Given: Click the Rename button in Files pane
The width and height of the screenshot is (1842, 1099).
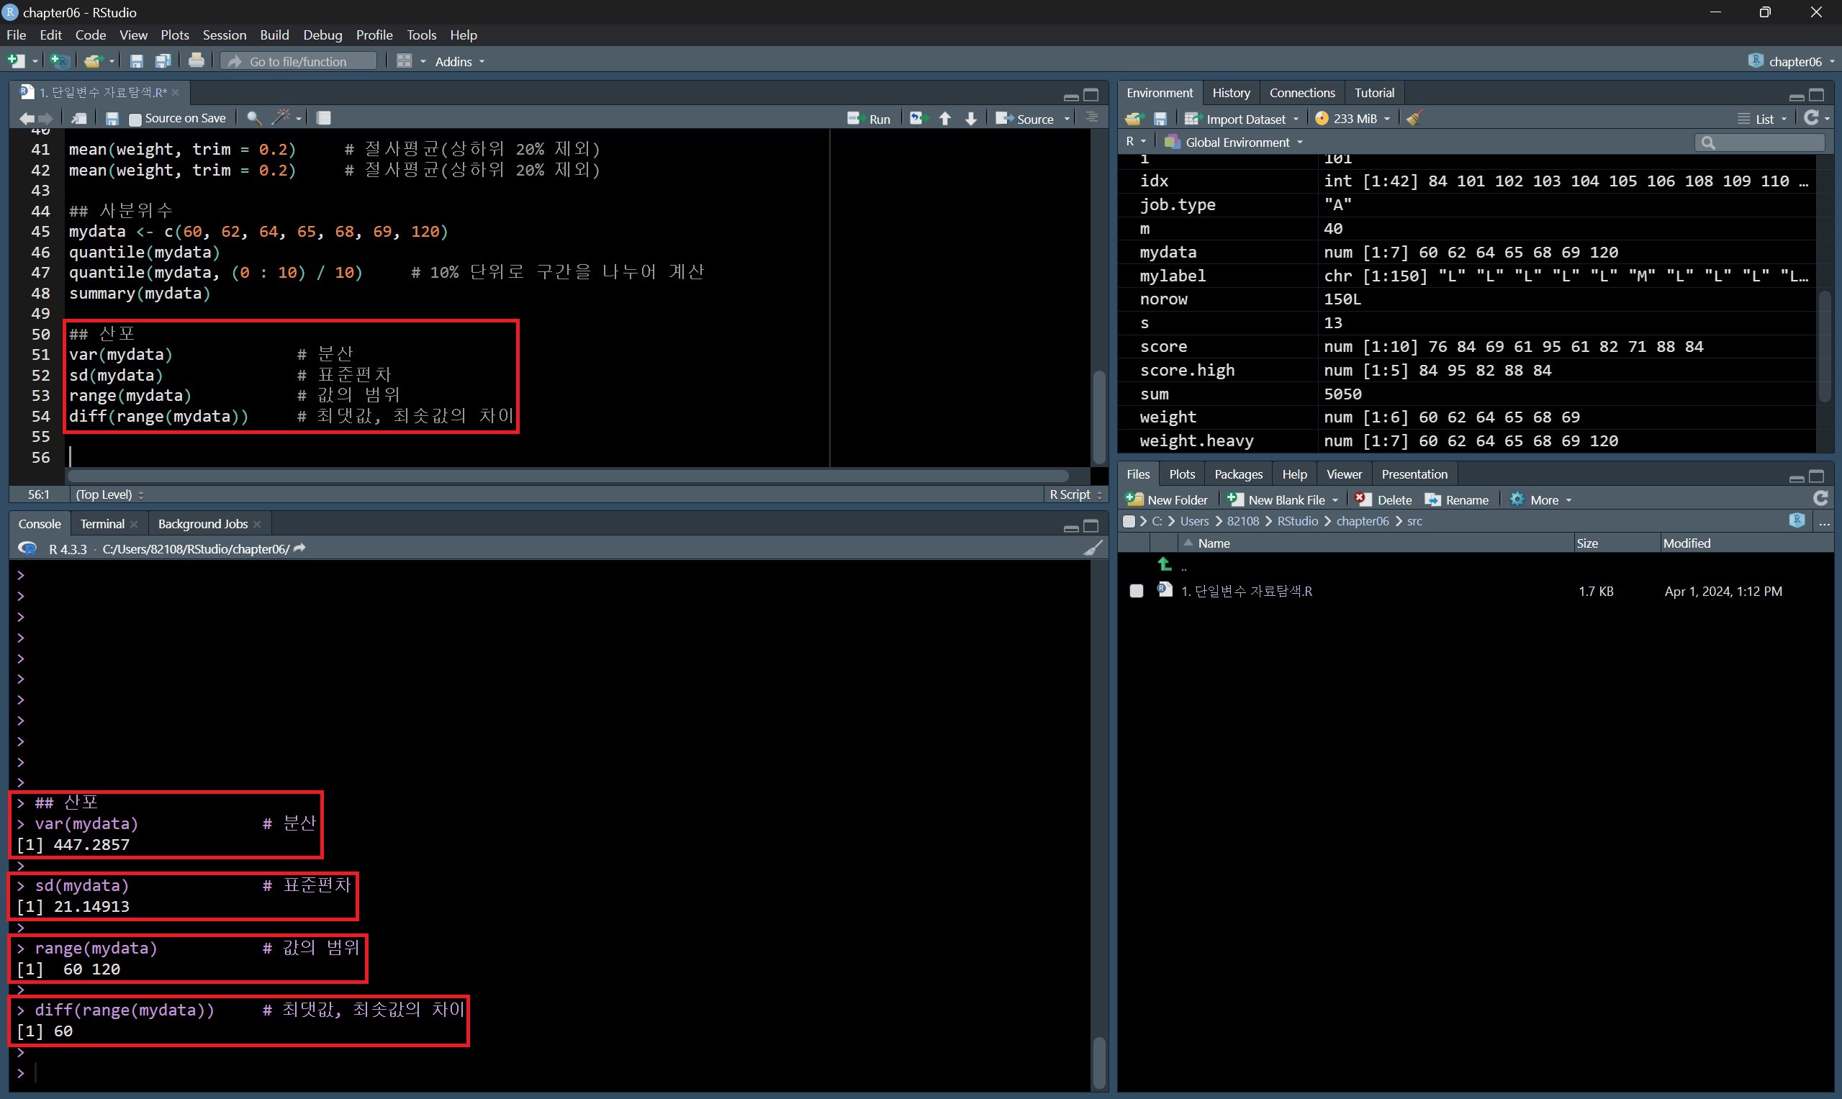Looking at the screenshot, I should 1456,500.
